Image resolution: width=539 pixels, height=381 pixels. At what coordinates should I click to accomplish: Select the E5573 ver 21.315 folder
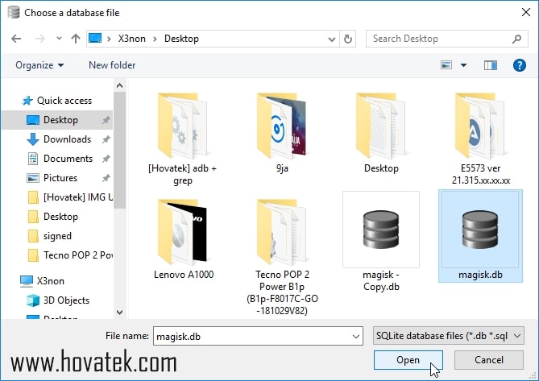pos(480,138)
